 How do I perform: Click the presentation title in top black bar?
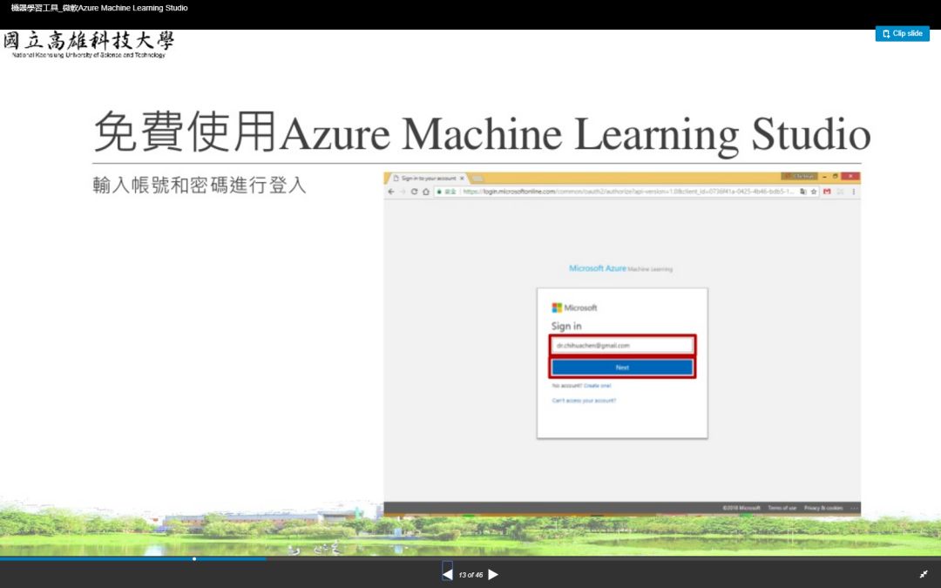coord(99,8)
